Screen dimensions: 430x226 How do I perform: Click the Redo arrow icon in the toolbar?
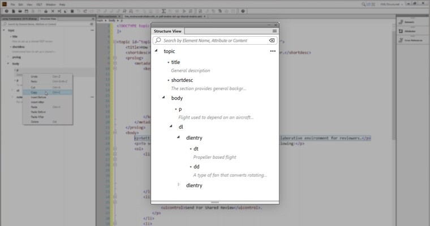[85, 11]
